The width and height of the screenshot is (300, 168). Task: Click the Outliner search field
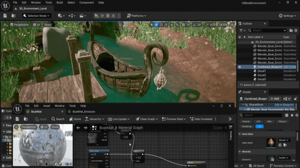(x=268, y=30)
